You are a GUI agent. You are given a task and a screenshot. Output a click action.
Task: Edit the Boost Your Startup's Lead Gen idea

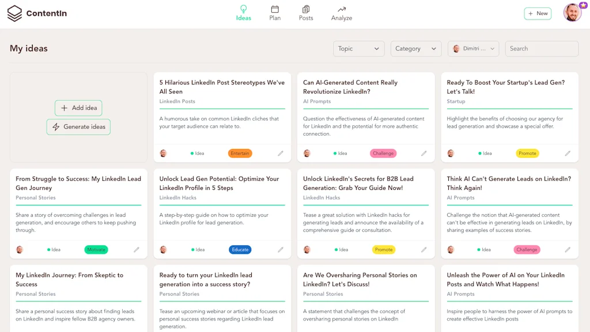pos(568,154)
